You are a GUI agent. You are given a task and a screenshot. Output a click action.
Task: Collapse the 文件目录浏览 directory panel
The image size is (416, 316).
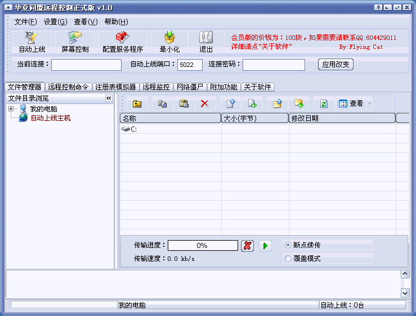click(x=109, y=98)
